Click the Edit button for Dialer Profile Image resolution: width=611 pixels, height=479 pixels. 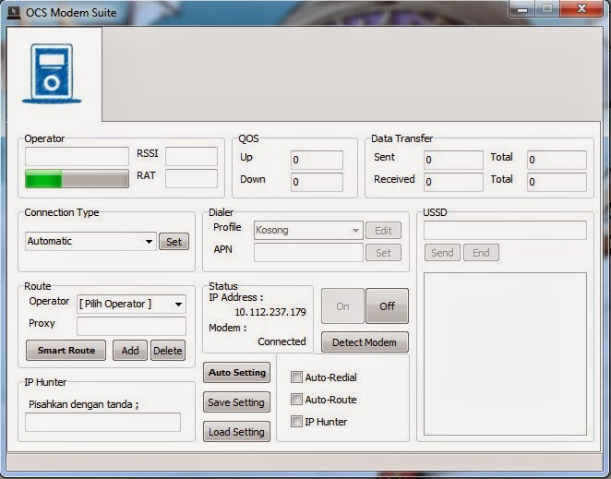383,231
